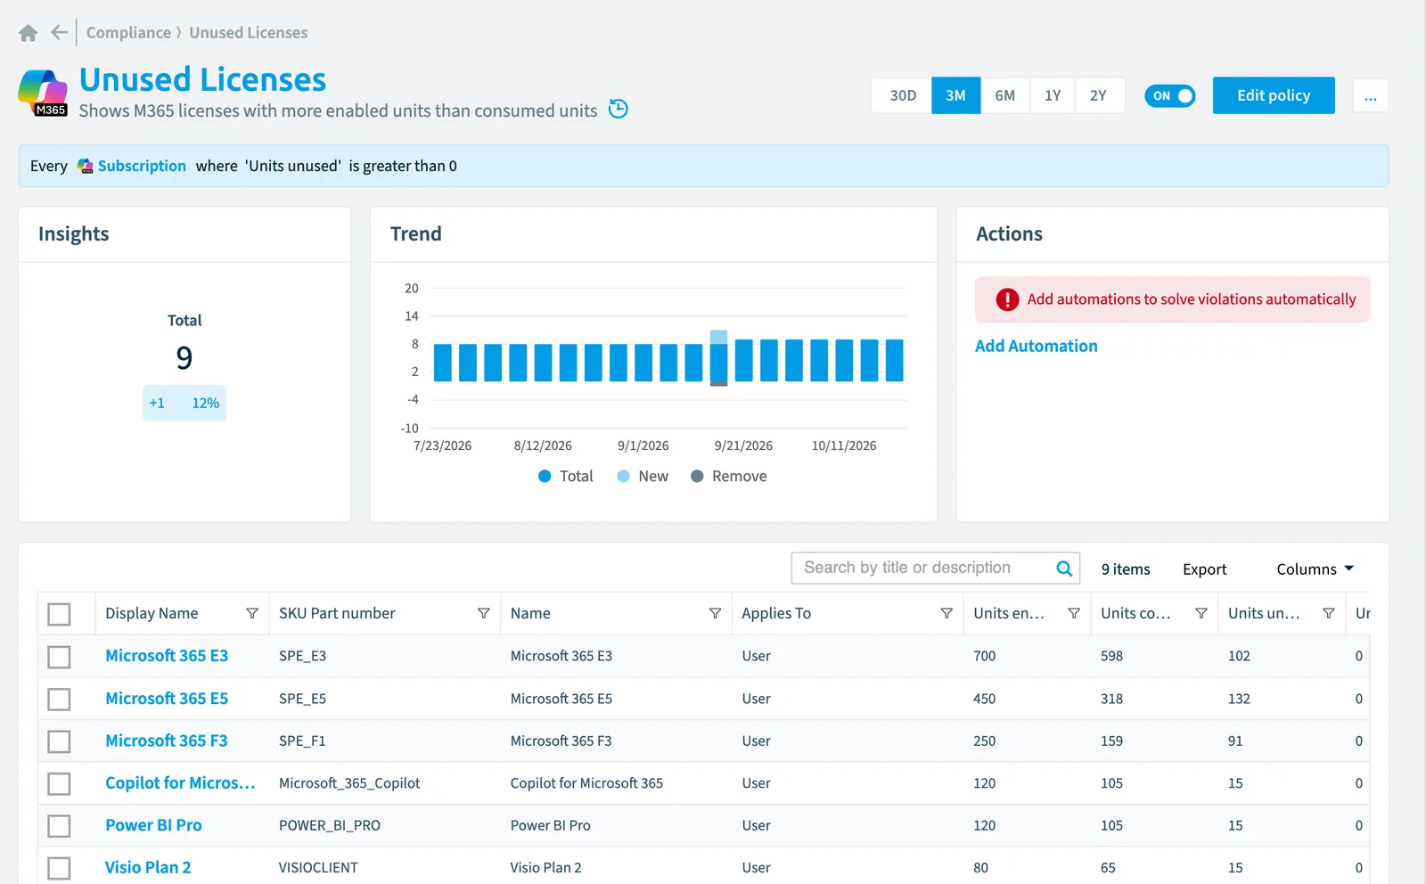The height and width of the screenshot is (884, 1426).
Task: Toggle the Total legend swatch
Action: (545, 477)
